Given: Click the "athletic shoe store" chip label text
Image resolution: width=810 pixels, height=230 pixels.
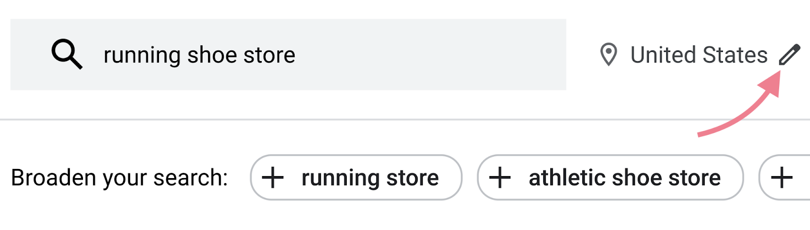Looking at the screenshot, I should (625, 178).
